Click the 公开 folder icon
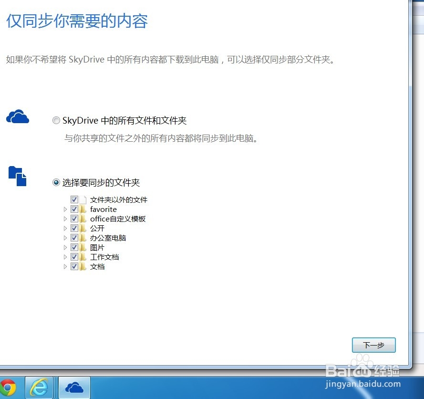Screen dimensions: 424x399 (x=83, y=228)
